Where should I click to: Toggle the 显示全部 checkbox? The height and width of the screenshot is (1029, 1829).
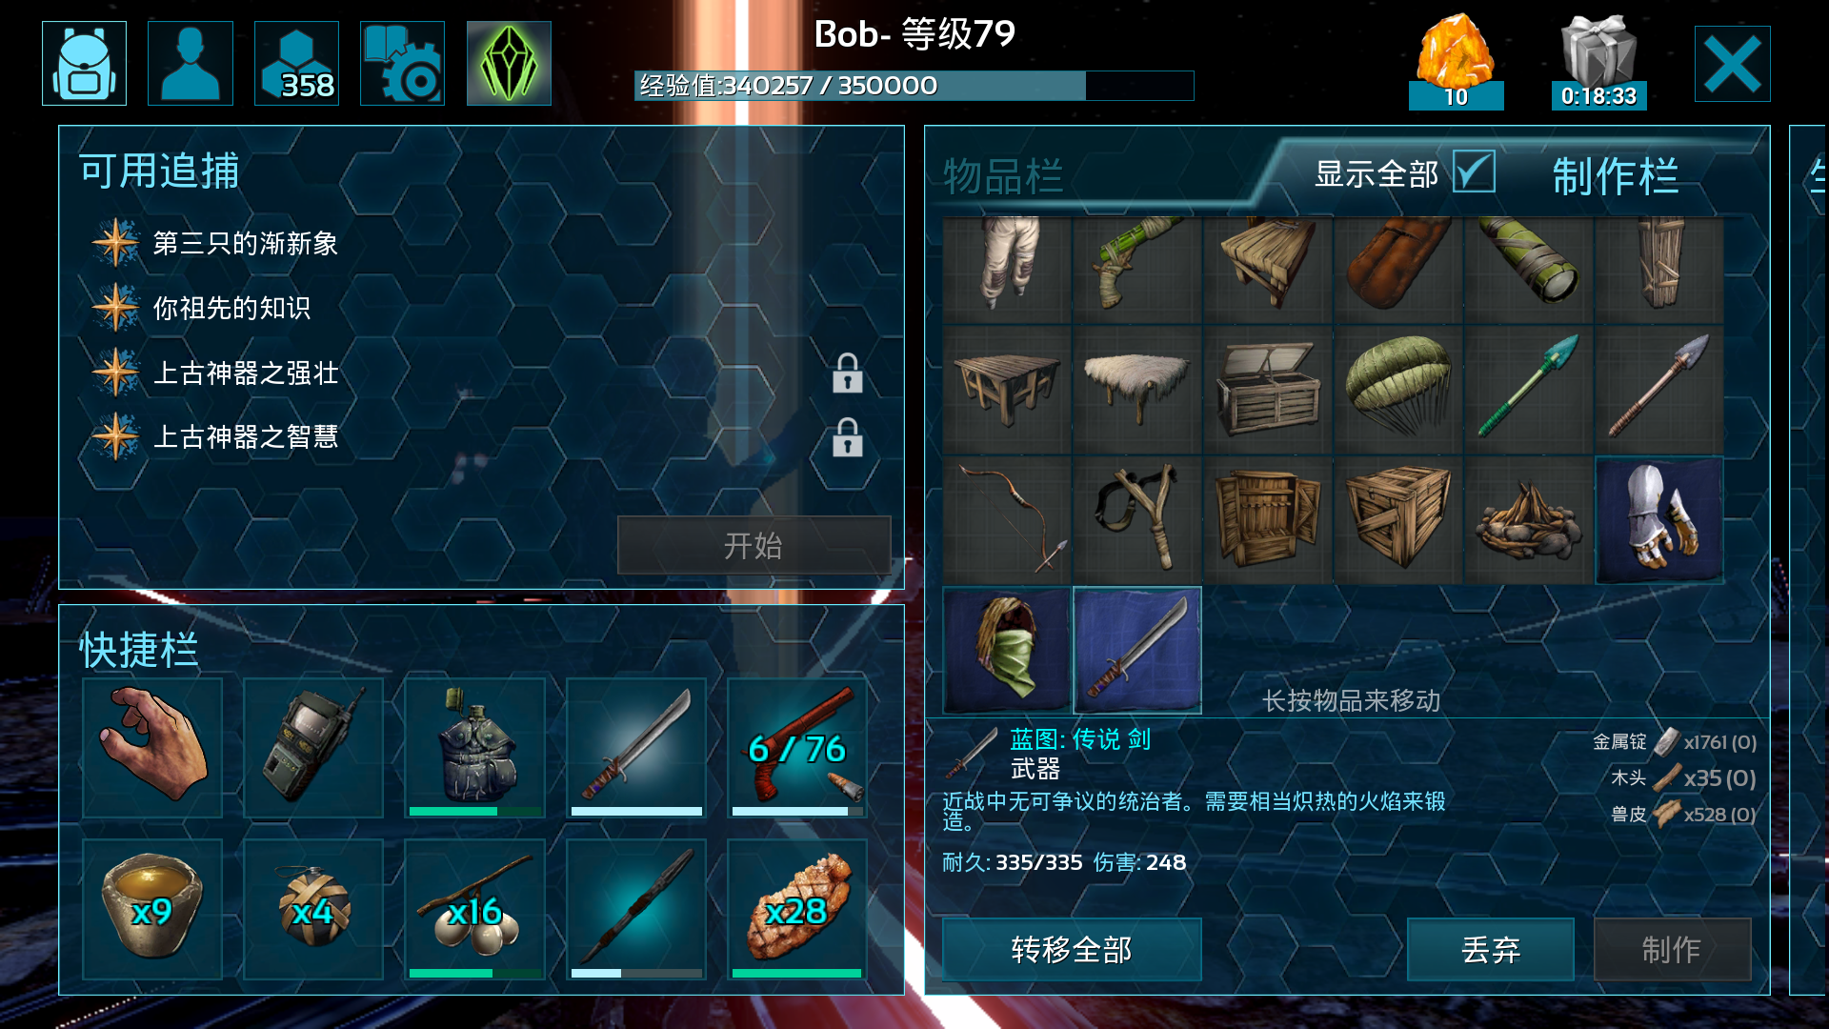[1474, 172]
